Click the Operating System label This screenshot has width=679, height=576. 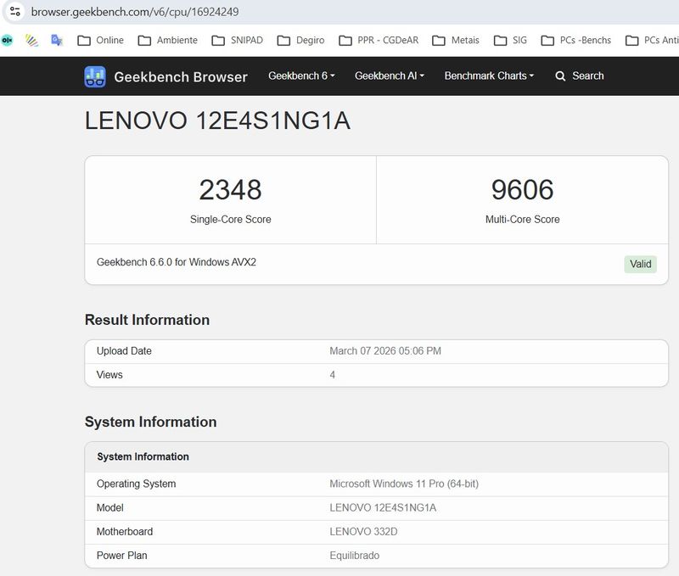click(x=136, y=484)
